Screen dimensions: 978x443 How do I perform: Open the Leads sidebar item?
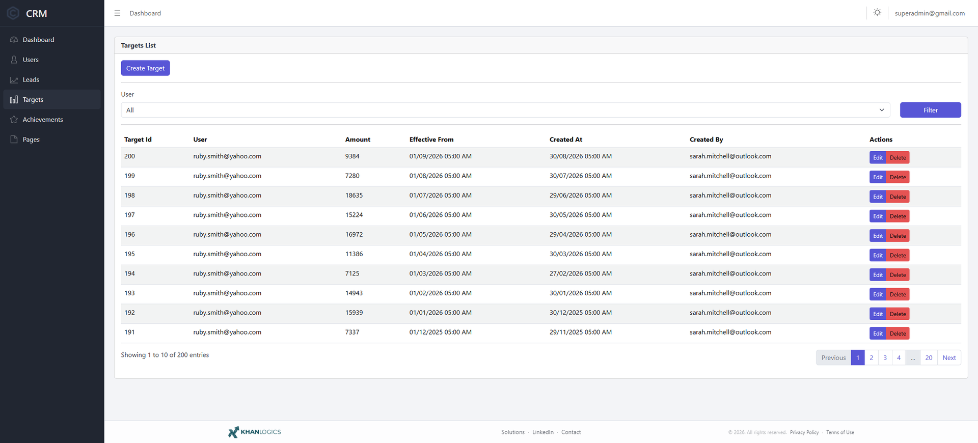52,79
